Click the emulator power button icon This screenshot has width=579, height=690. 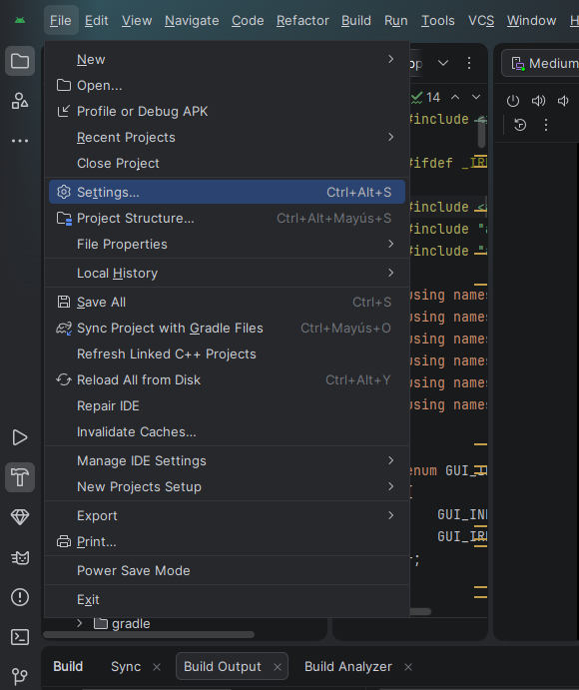point(513,101)
